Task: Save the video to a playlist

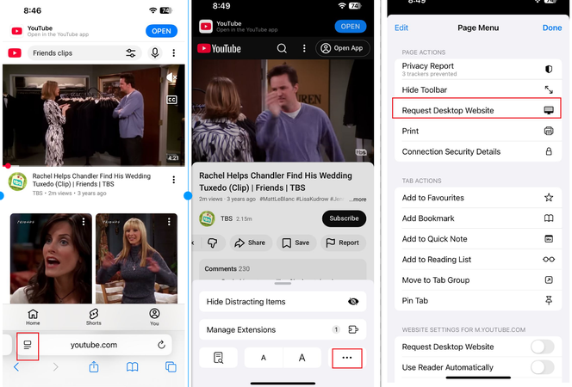Action: [x=296, y=243]
